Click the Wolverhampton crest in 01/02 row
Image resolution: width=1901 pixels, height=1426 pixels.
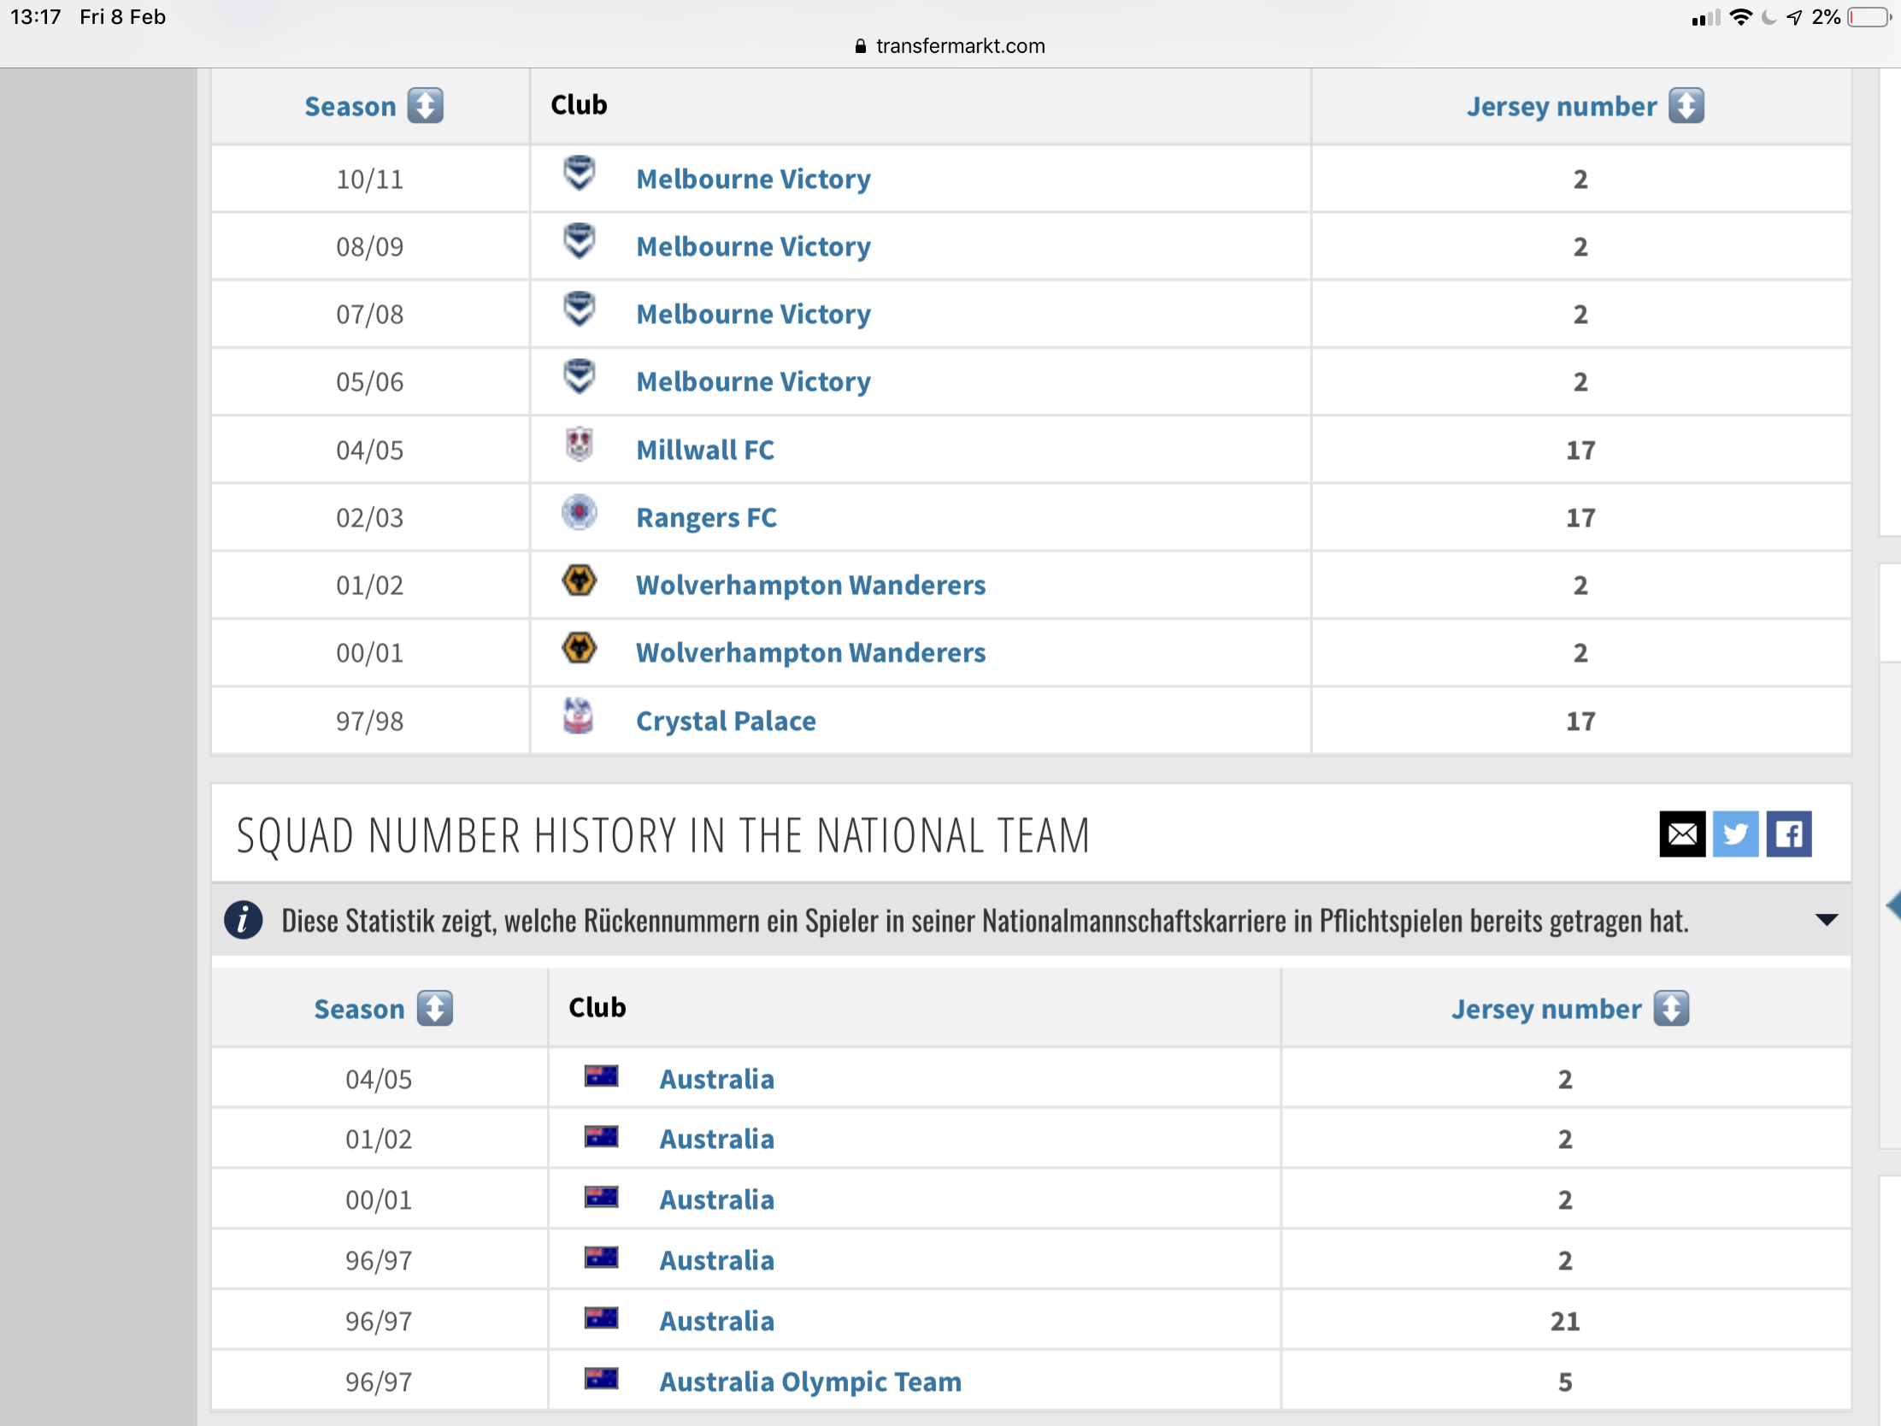point(580,581)
